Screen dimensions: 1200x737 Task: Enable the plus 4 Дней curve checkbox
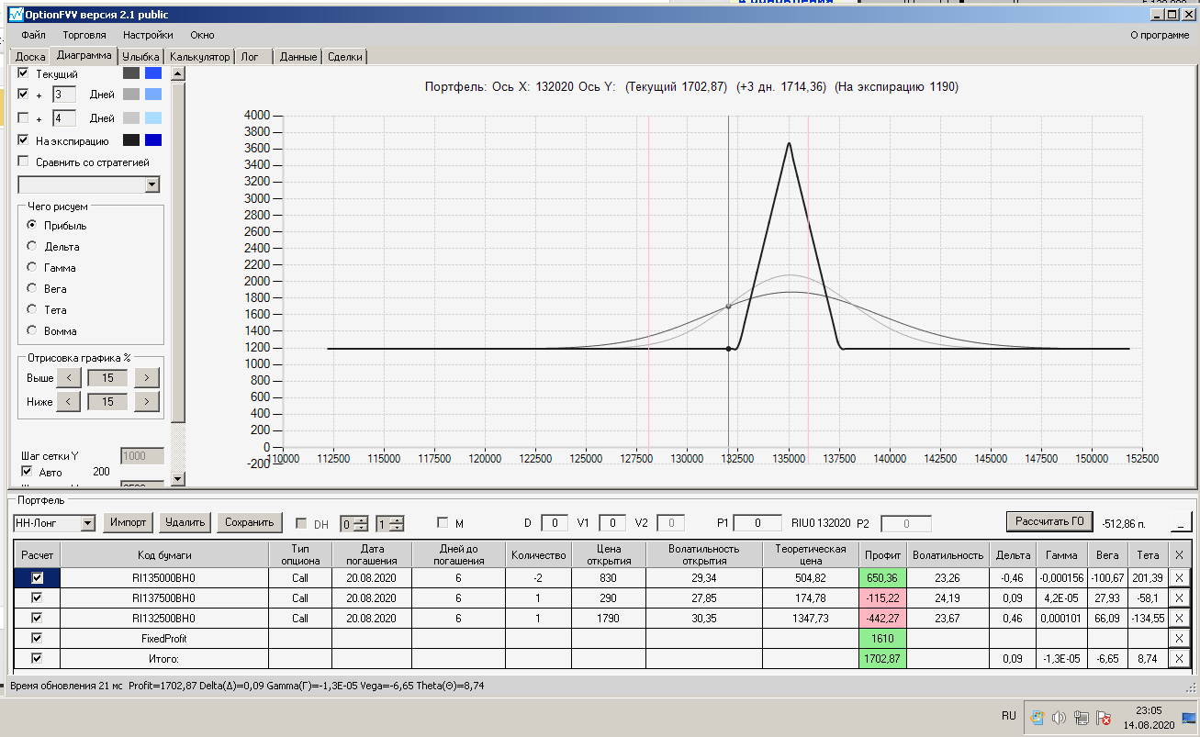24,118
